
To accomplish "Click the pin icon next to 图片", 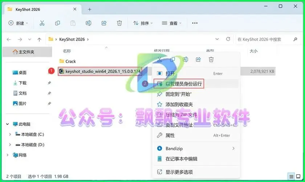I will coord(49,104).
